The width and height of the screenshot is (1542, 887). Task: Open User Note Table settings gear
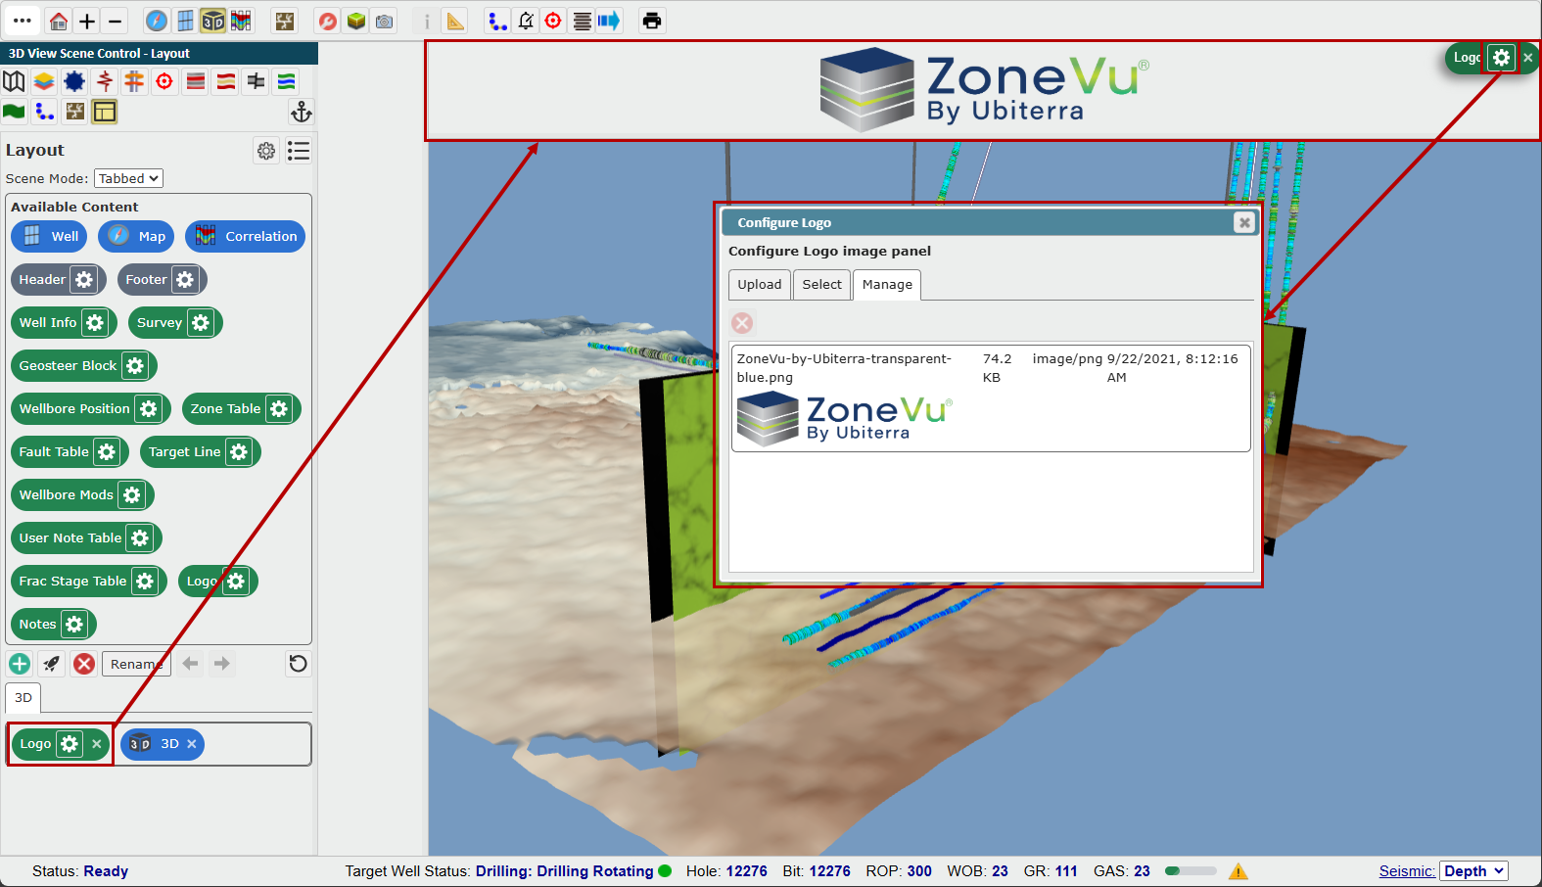(140, 537)
